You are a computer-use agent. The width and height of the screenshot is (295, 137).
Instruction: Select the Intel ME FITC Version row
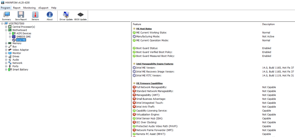pos(213,75)
